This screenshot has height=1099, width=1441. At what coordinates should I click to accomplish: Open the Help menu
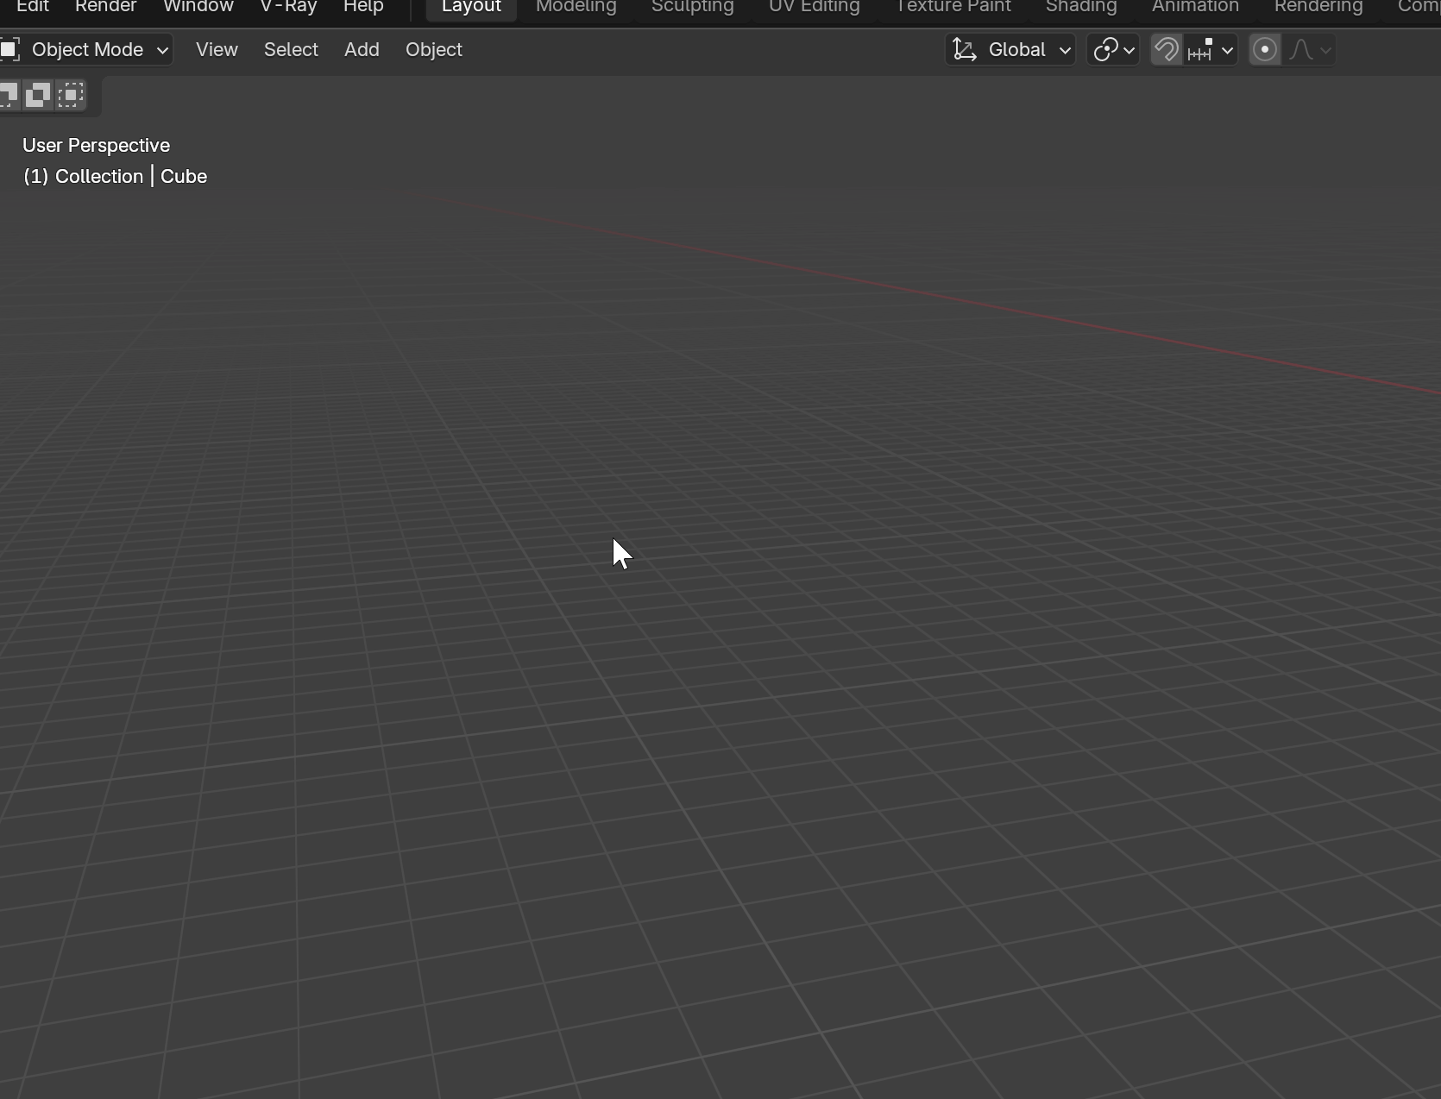363,7
